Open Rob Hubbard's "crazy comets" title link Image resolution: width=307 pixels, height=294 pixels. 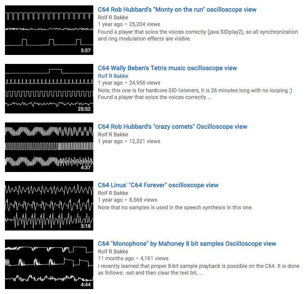click(172, 127)
